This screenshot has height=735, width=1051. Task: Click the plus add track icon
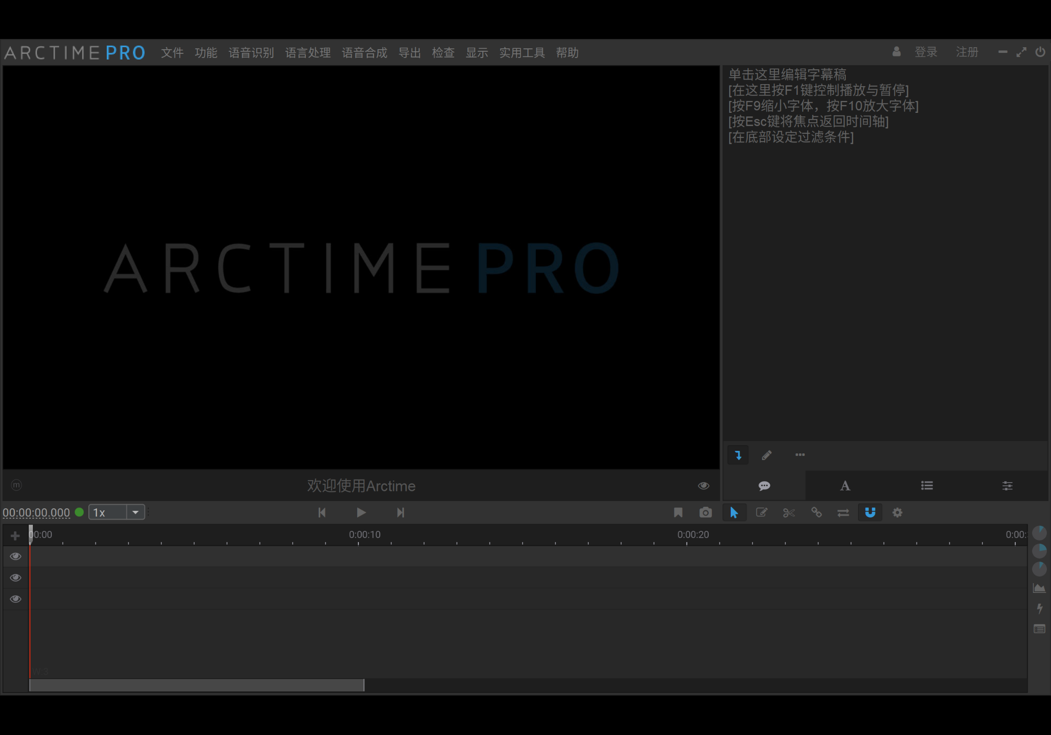click(x=15, y=536)
